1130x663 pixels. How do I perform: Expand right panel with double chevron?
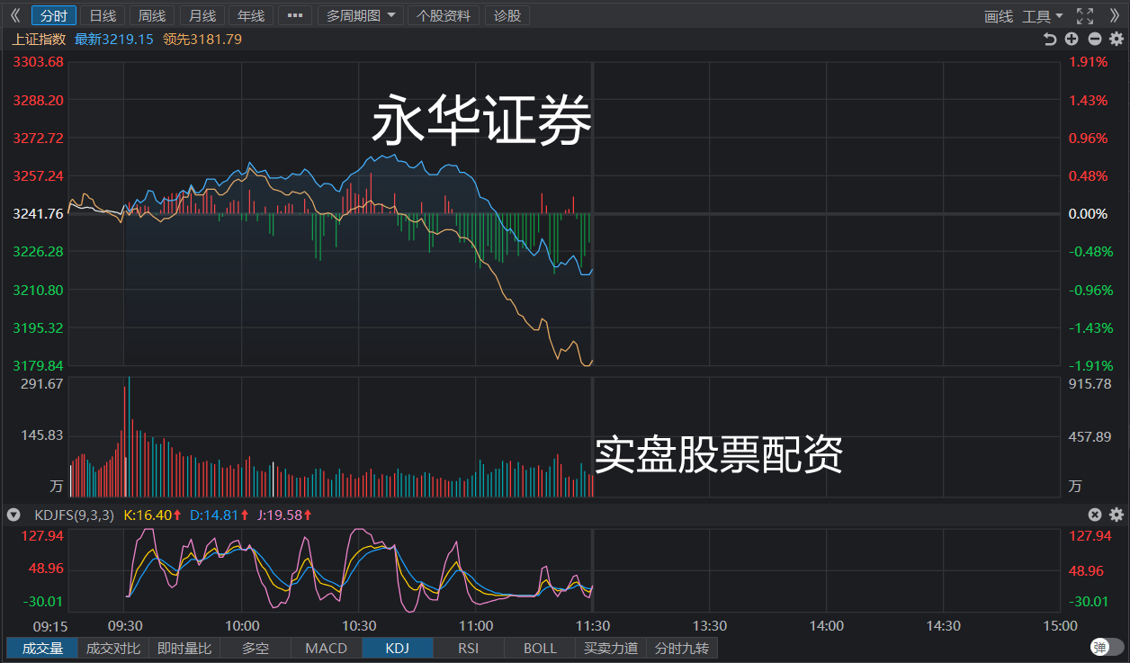coord(1116,15)
